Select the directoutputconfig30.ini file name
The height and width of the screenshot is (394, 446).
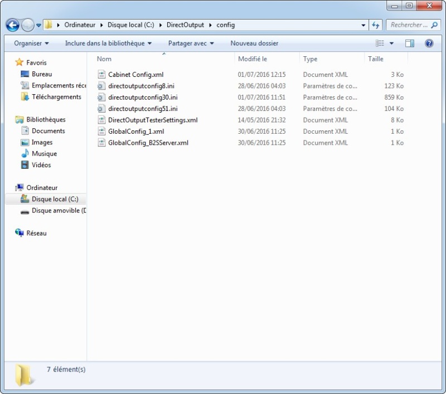pyautogui.click(x=143, y=97)
